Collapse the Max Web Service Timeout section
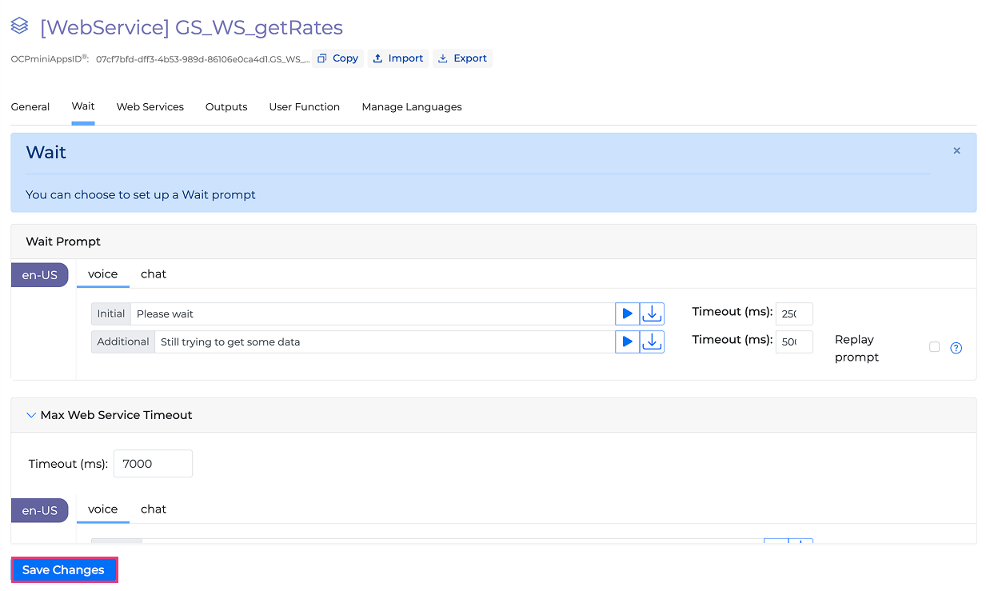986x591 pixels. click(32, 415)
